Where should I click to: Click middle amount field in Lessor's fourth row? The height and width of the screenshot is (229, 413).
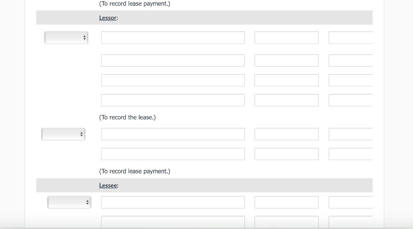[x=286, y=100]
